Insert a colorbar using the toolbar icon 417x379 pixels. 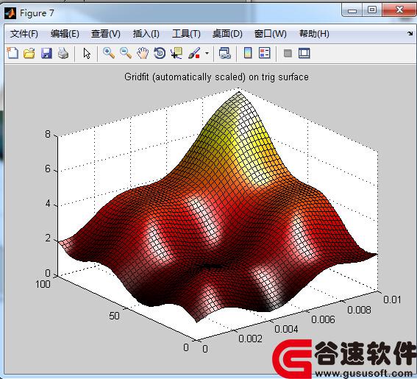click(248, 53)
